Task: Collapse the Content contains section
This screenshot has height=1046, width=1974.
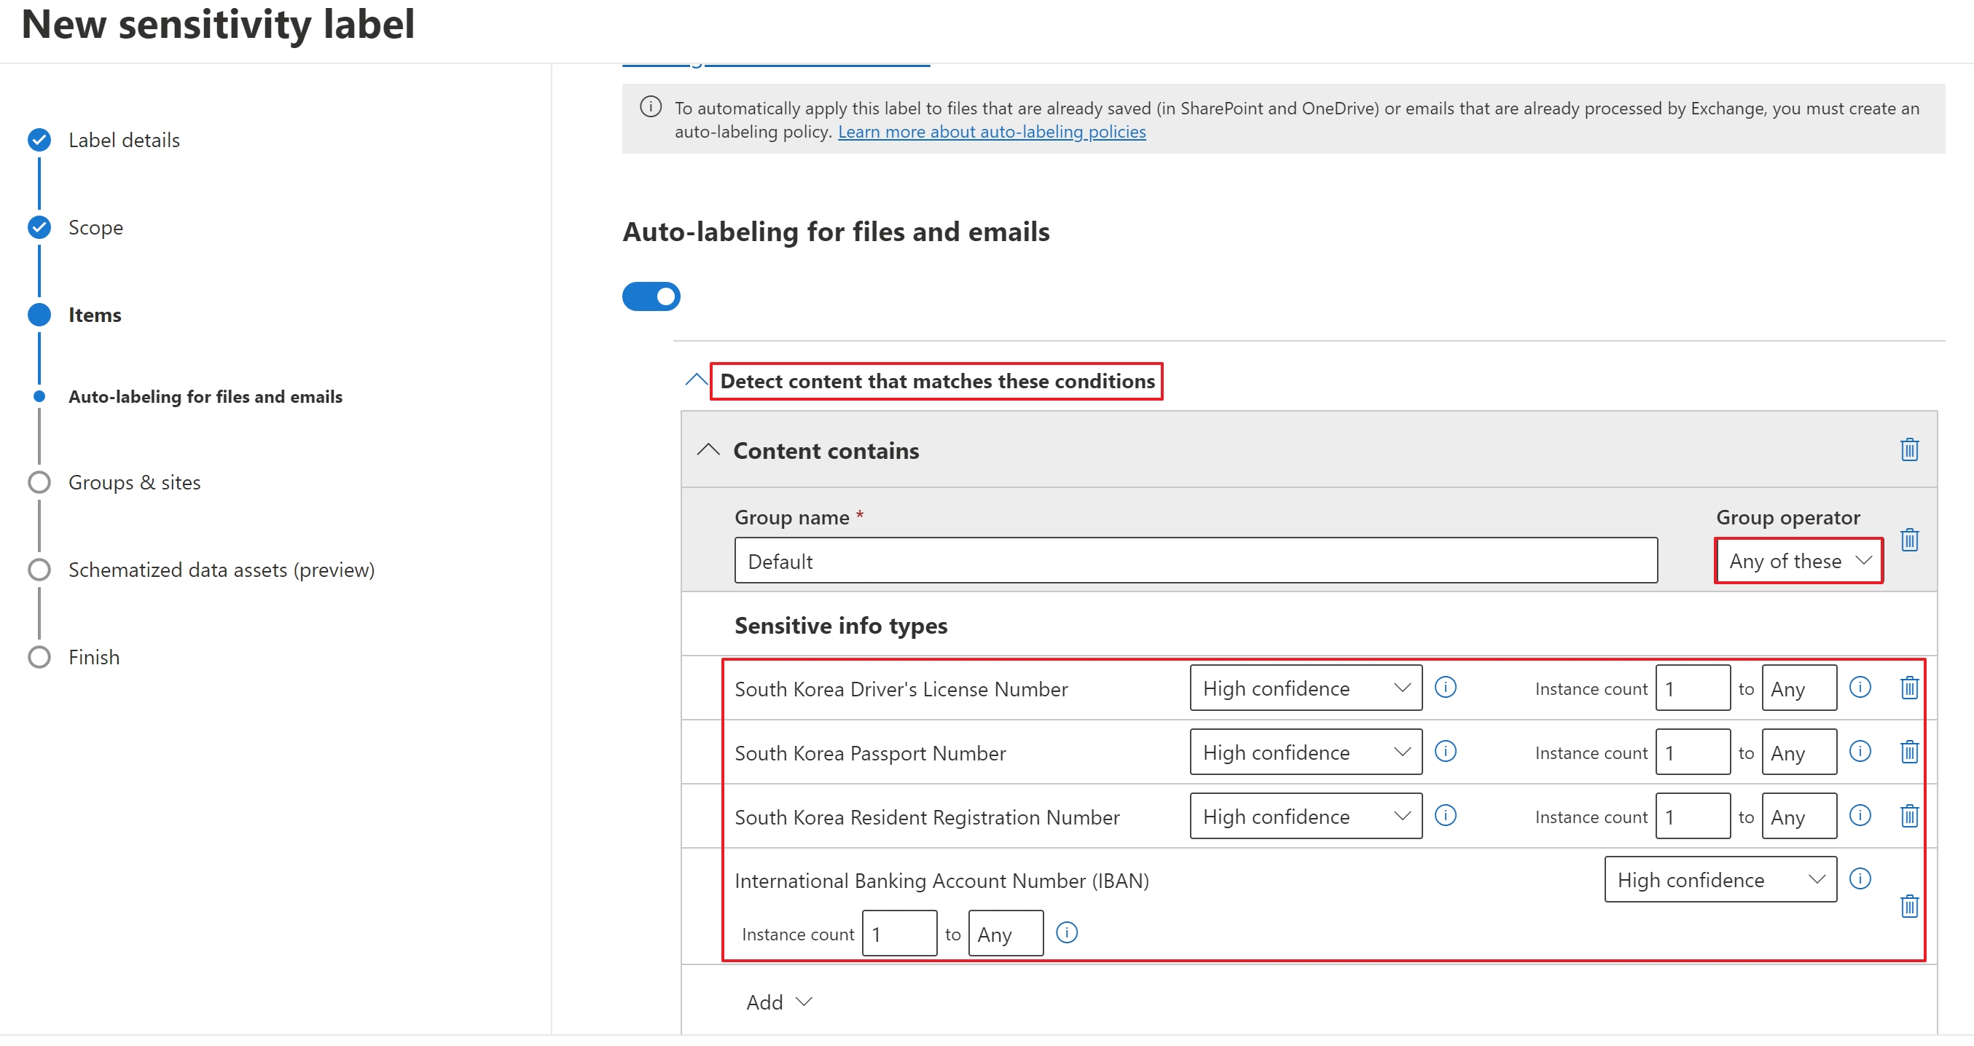Action: tap(709, 450)
